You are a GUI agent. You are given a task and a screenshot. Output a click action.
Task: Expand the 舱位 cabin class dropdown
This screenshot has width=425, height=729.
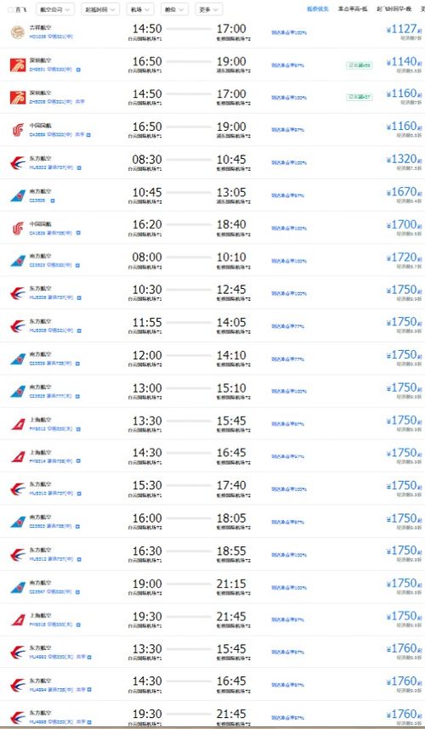[x=174, y=9]
